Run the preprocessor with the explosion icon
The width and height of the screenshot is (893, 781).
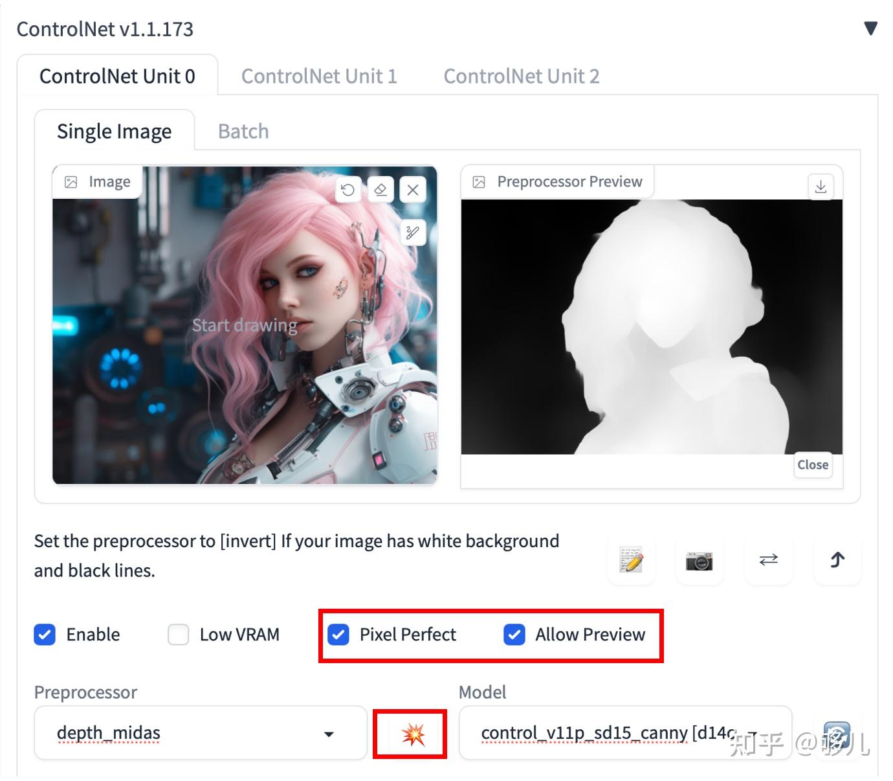tap(411, 734)
